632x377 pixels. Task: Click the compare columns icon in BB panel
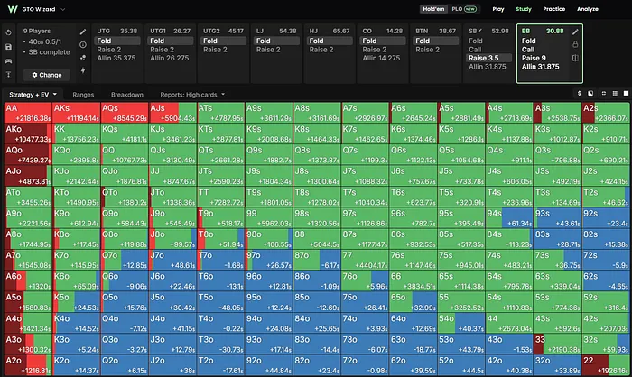click(575, 58)
